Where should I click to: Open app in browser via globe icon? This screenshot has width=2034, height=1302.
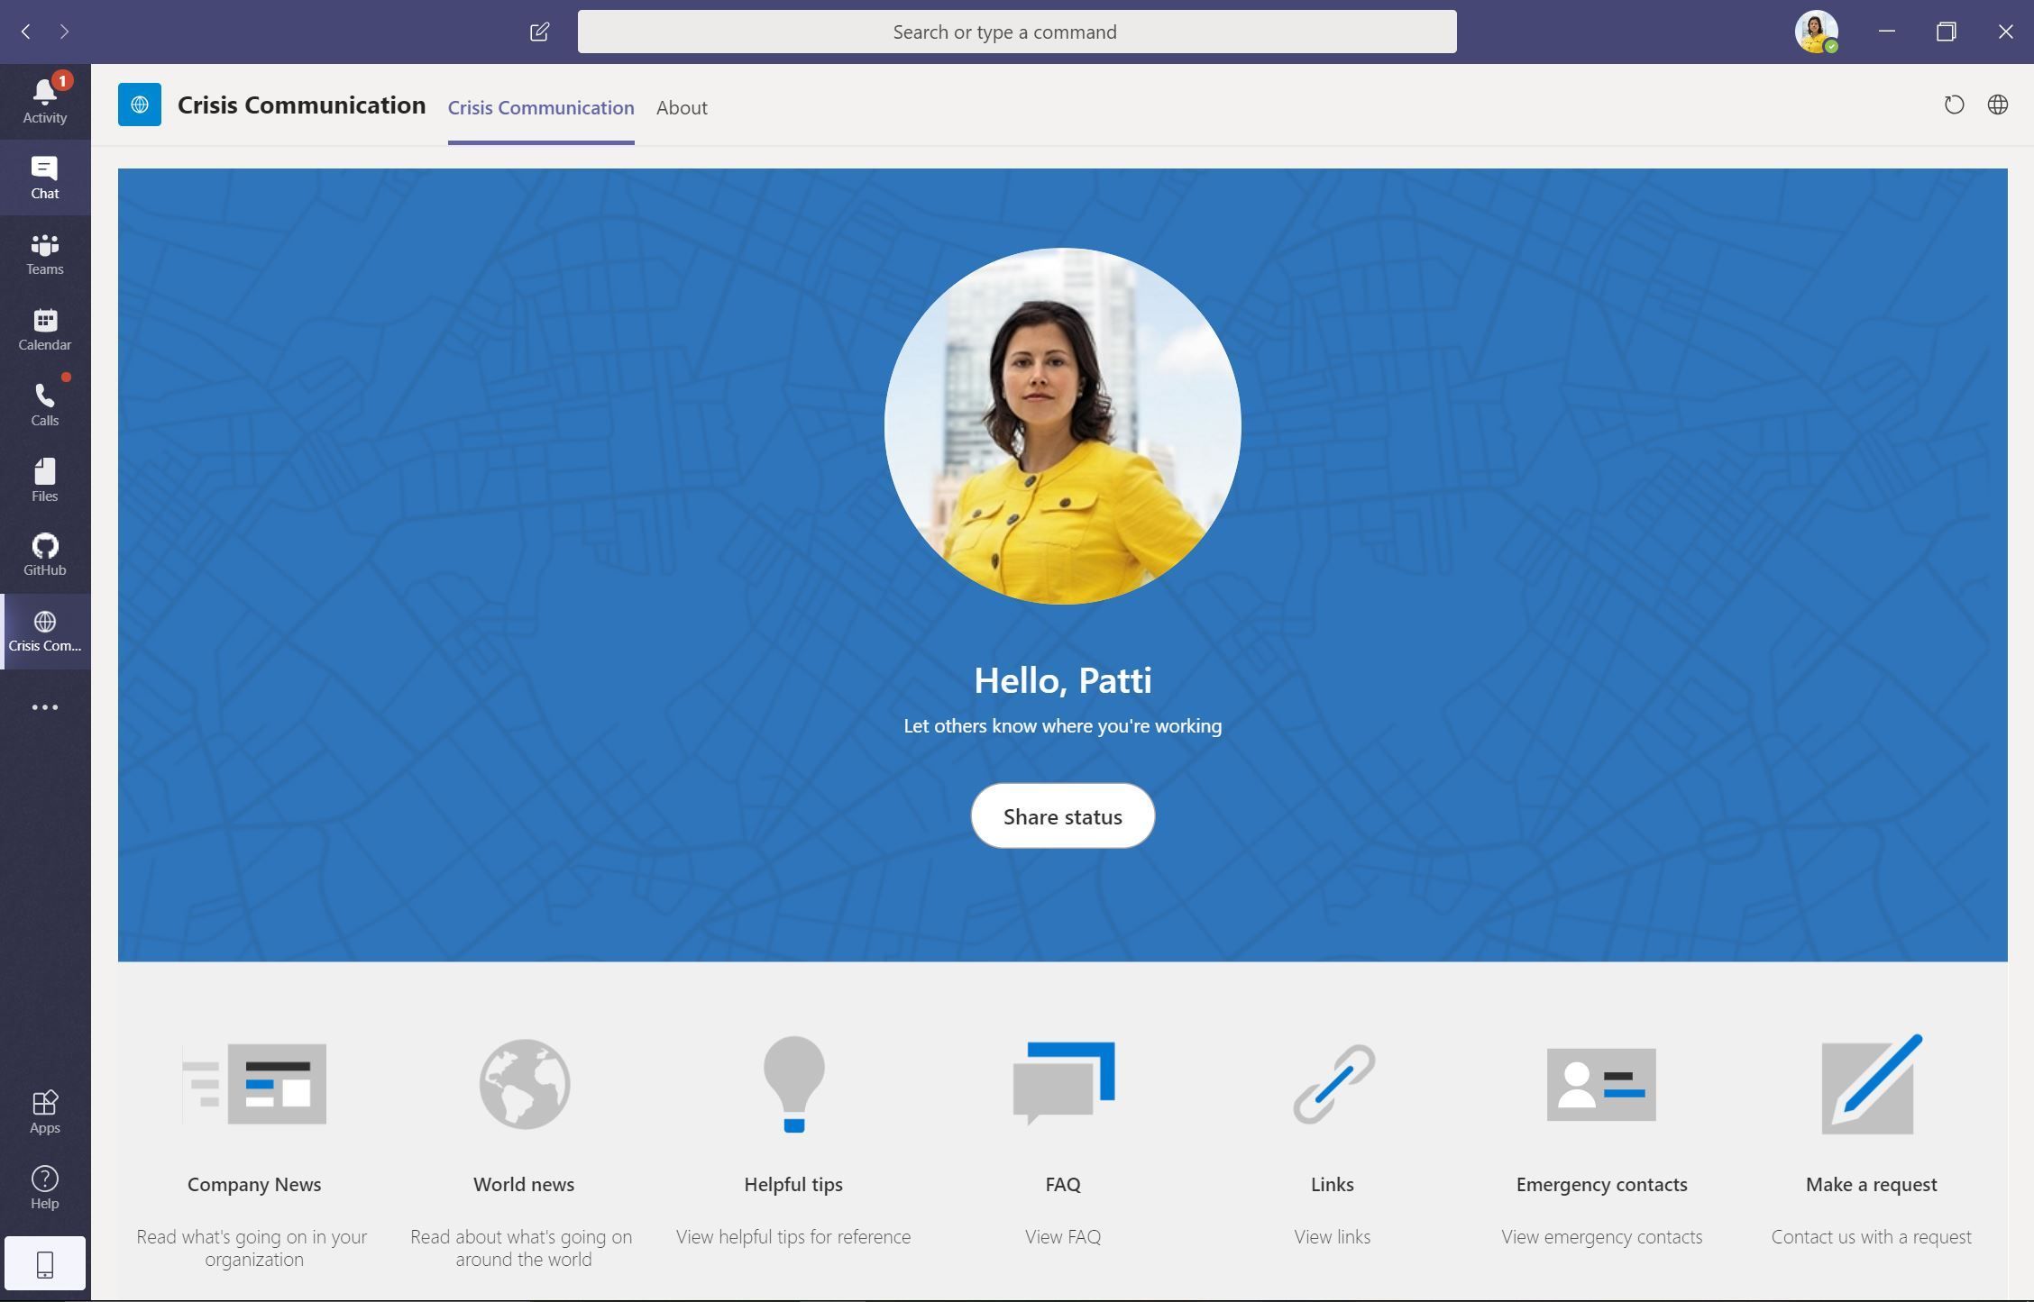1997,105
